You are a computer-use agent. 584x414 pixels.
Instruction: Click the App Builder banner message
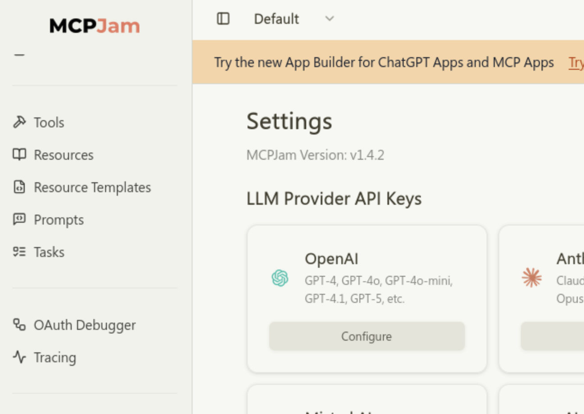coord(384,62)
